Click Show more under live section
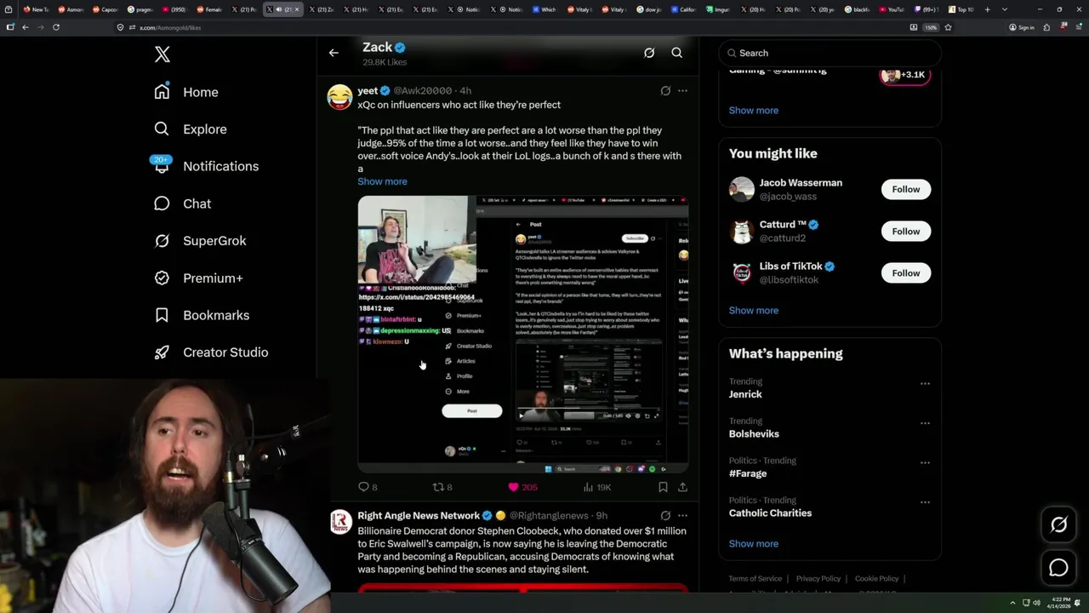Screen dimensions: 1089x613 click(753, 110)
